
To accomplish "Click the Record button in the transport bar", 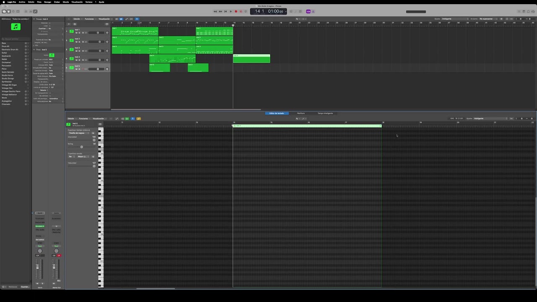I will 236,11.
